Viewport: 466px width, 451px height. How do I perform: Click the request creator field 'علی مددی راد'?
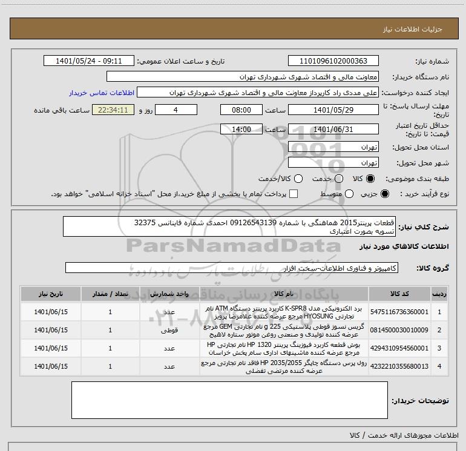[x=258, y=93]
